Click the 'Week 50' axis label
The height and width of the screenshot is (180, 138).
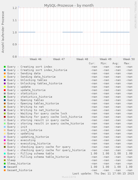(x=129, y=59)
